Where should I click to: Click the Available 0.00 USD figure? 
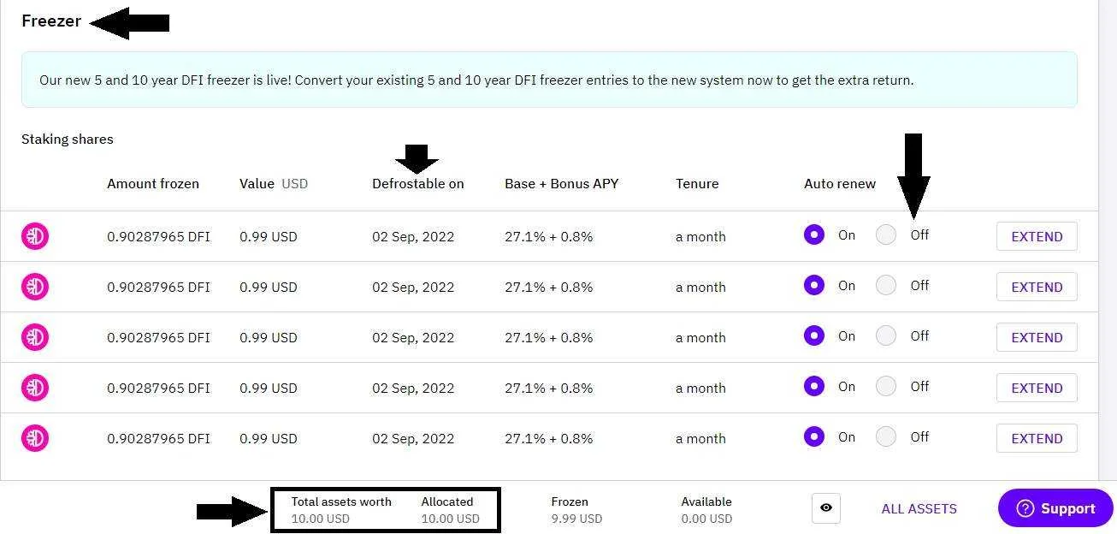(706, 509)
